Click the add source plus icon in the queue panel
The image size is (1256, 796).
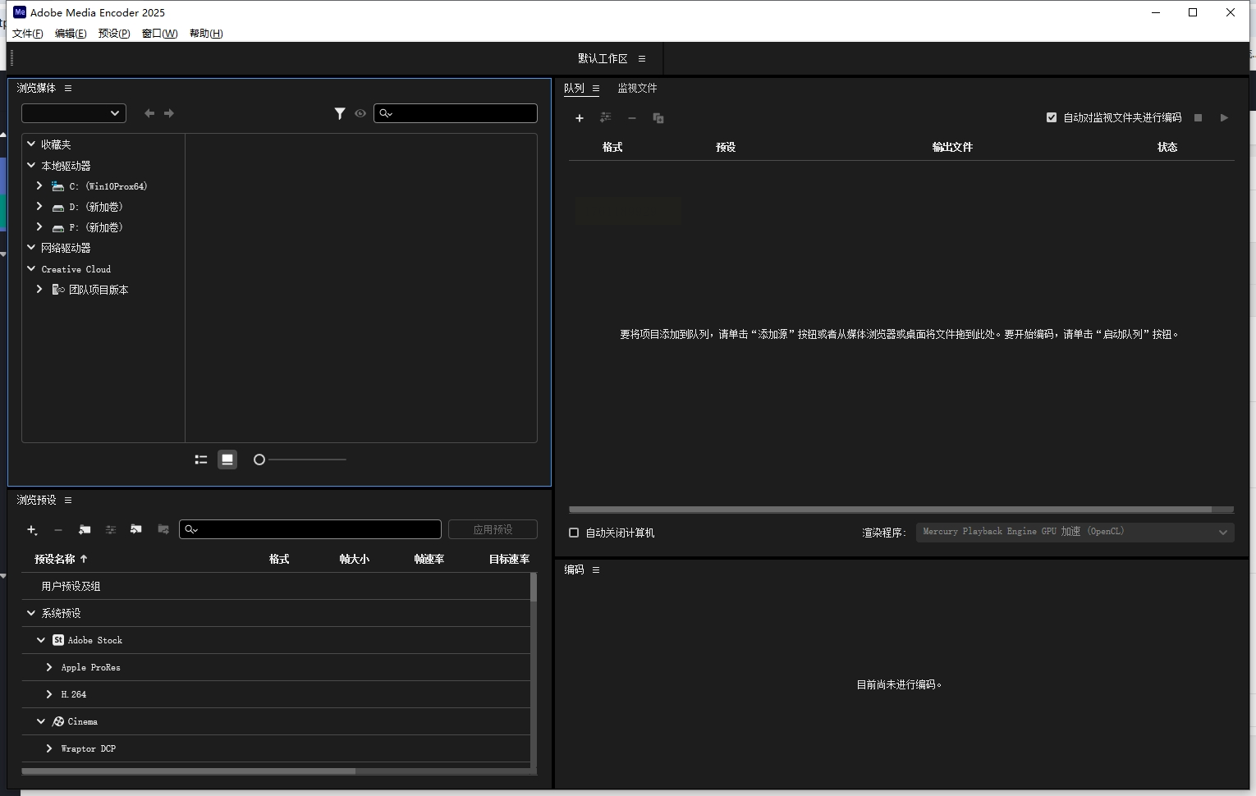pos(580,118)
